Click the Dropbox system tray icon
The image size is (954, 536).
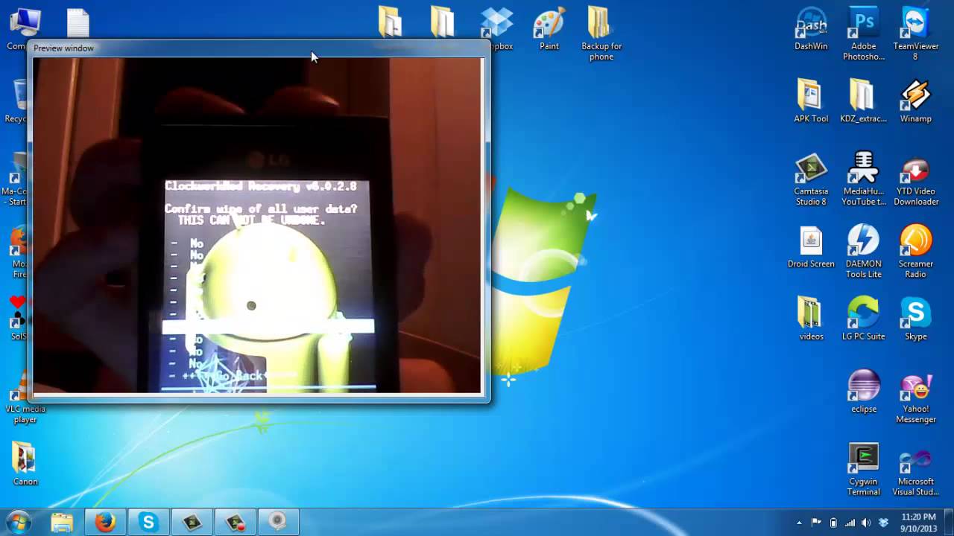tap(883, 523)
